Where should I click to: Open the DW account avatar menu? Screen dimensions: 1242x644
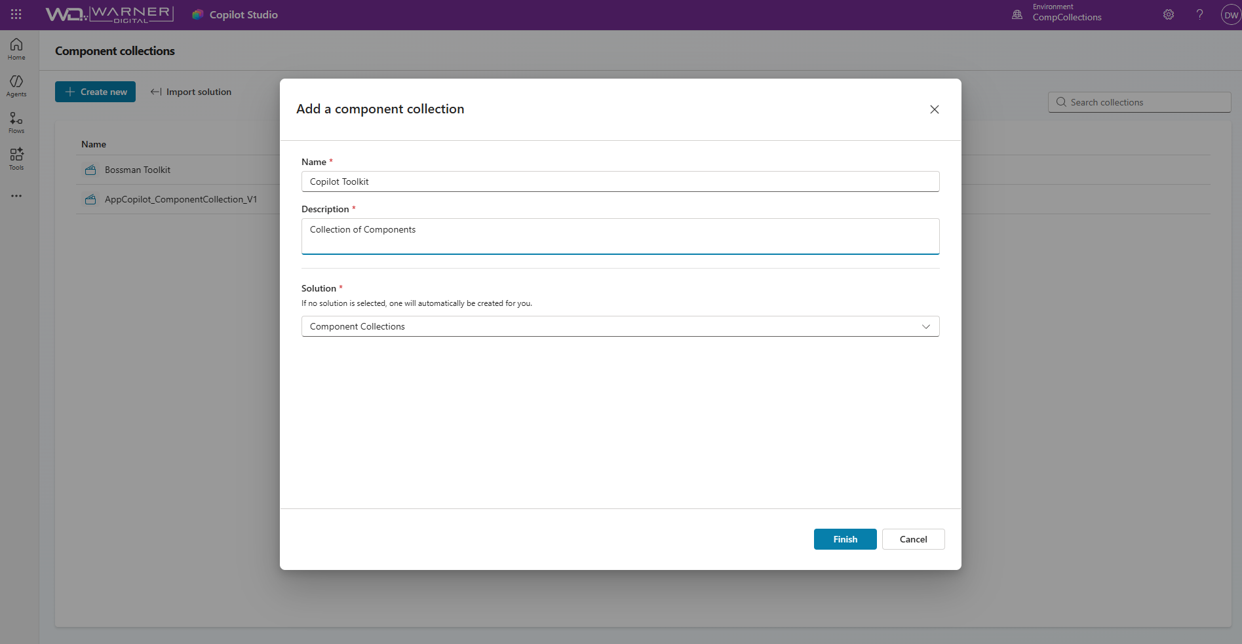click(1230, 15)
